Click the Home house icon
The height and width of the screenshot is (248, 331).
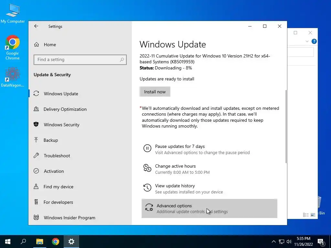[x=36, y=45]
